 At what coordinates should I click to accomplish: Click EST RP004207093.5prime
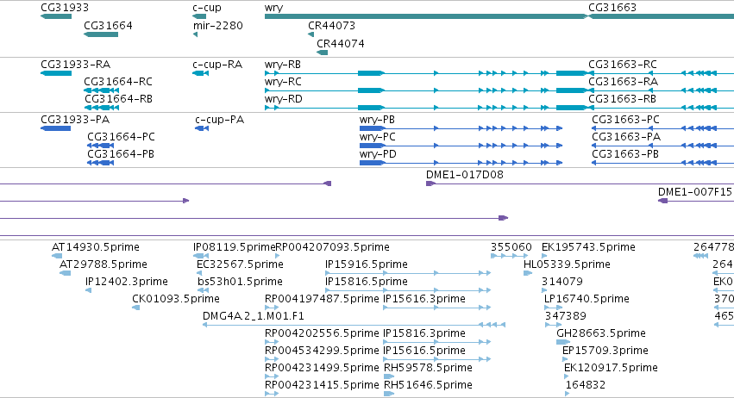coord(278,256)
